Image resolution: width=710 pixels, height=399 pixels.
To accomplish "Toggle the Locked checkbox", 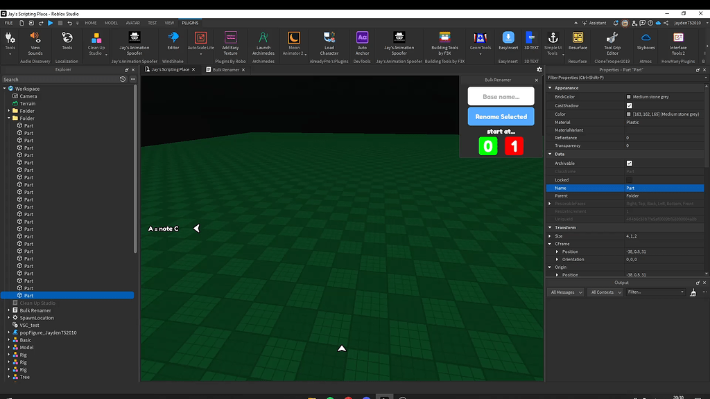I will click(x=630, y=180).
